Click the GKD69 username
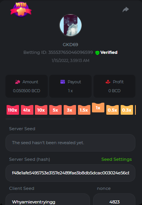This screenshot has width=142, height=205. click(x=70, y=45)
